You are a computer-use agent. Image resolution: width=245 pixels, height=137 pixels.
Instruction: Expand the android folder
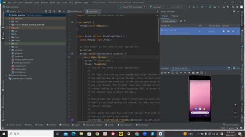[10, 25]
